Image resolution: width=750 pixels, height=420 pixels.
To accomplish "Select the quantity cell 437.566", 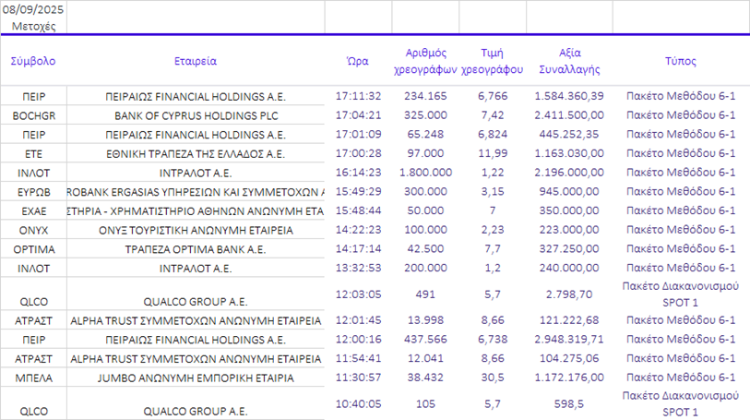I will [425, 340].
